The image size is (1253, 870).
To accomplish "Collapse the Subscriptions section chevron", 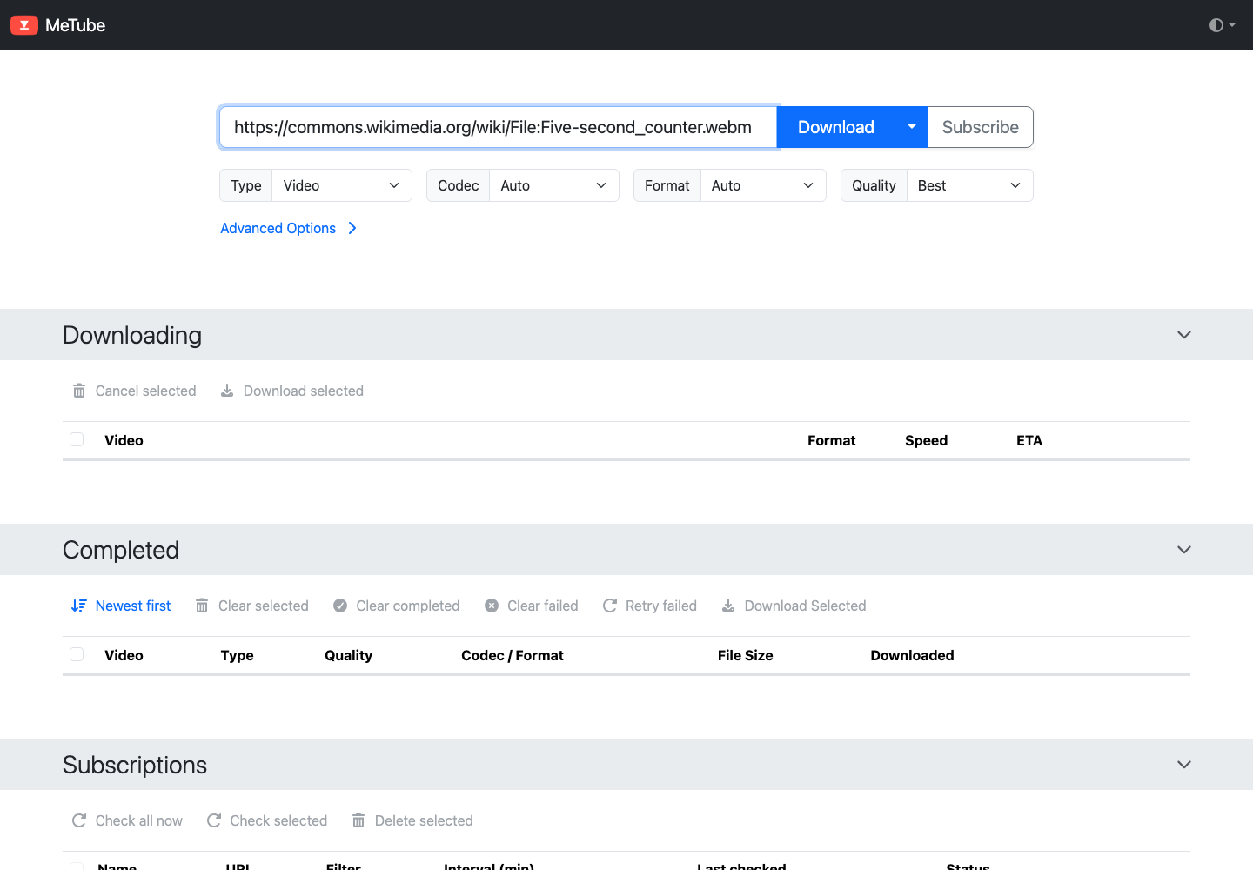I will 1184,765.
